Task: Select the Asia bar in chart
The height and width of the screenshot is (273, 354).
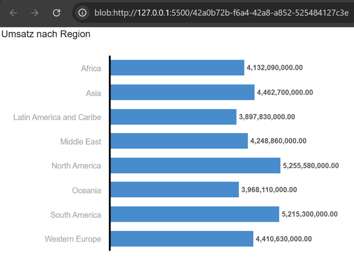Action: tap(182, 92)
